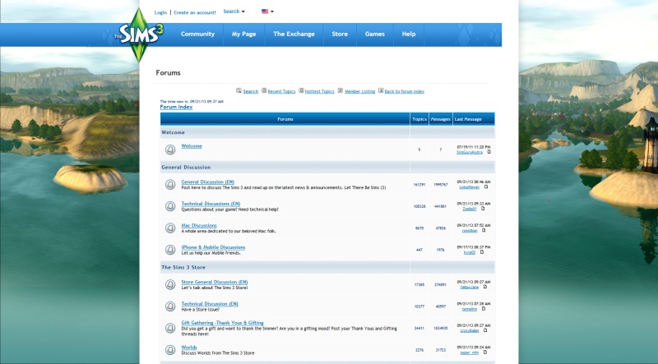
Task: Open latest post icon in General Discussion (EN) row
Action: (x=486, y=187)
